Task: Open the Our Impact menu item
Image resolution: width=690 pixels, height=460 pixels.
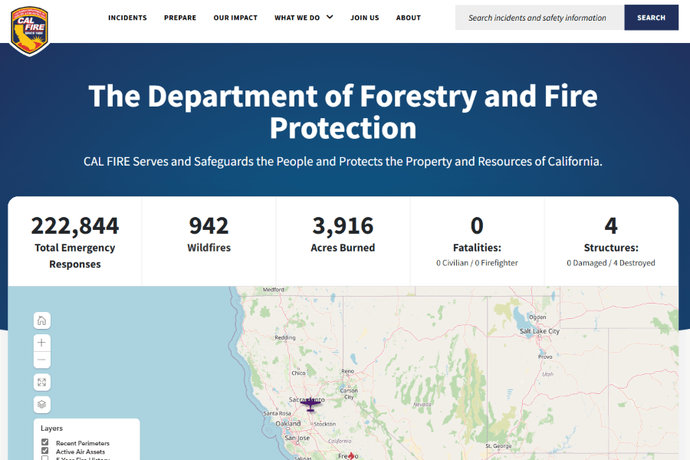Action: [235, 18]
